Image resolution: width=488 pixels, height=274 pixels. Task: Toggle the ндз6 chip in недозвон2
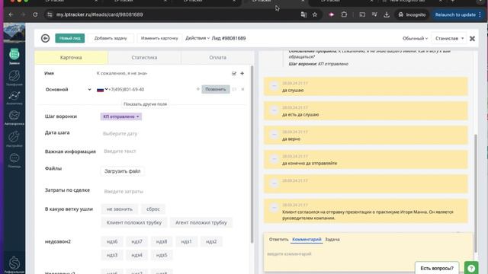pos(112,241)
